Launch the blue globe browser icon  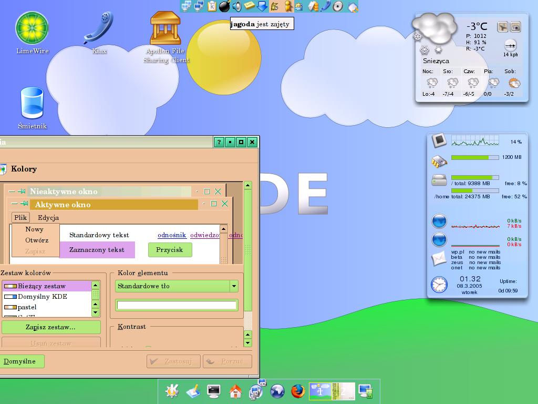pyautogui.click(x=277, y=391)
